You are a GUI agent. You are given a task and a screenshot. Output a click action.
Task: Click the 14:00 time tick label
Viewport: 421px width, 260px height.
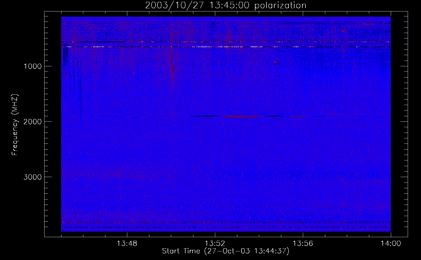coord(391,244)
